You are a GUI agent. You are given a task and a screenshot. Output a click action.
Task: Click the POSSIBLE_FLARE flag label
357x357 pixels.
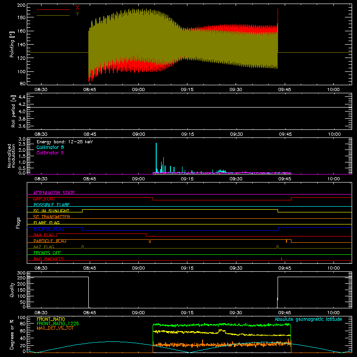point(51,205)
